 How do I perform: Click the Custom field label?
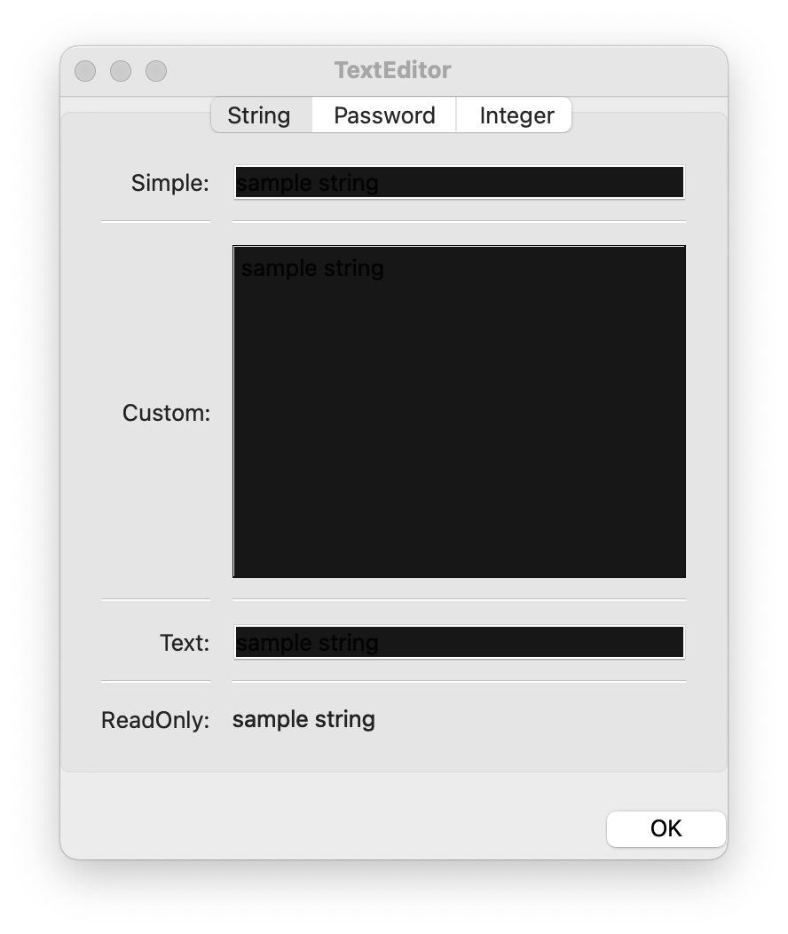point(166,412)
